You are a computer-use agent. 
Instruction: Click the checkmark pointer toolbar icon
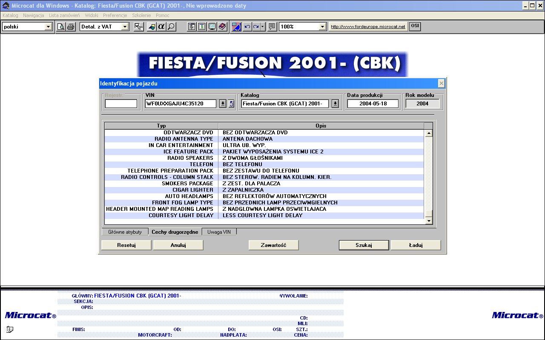[x=138, y=27]
